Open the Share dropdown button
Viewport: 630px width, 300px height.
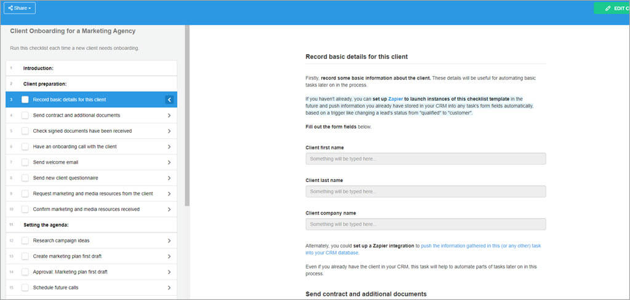(19, 8)
